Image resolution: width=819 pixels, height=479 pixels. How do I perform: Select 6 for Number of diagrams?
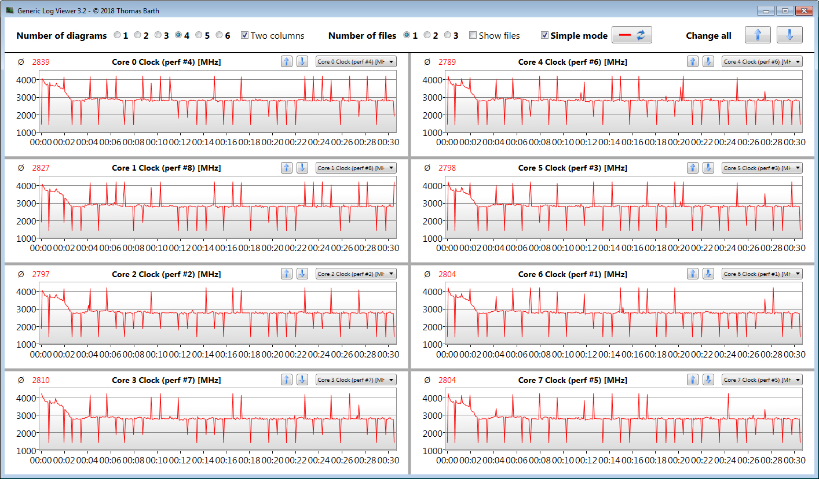tap(220, 35)
